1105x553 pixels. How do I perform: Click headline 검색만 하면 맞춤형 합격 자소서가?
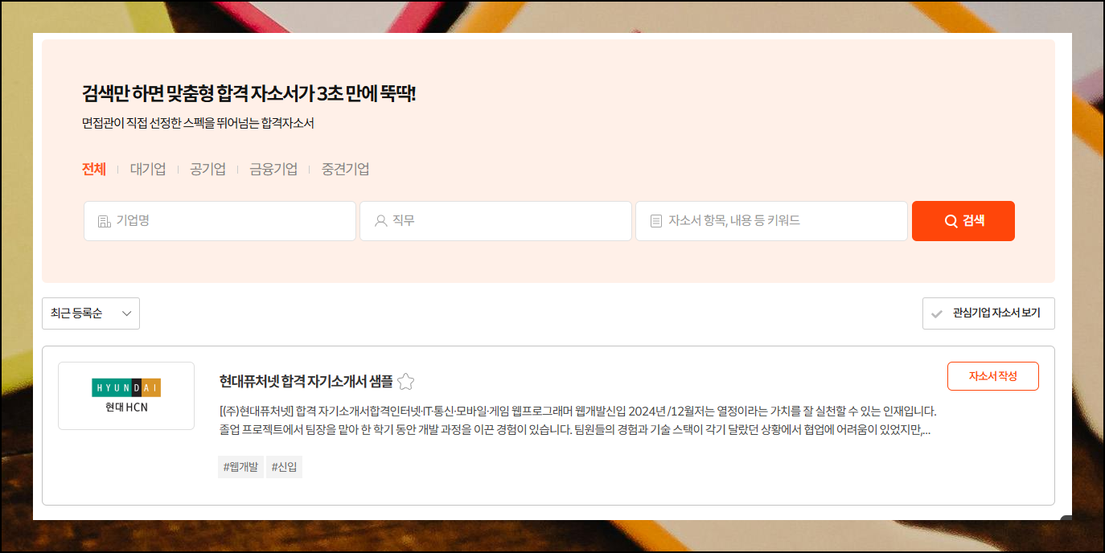click(x=249, y=93)
